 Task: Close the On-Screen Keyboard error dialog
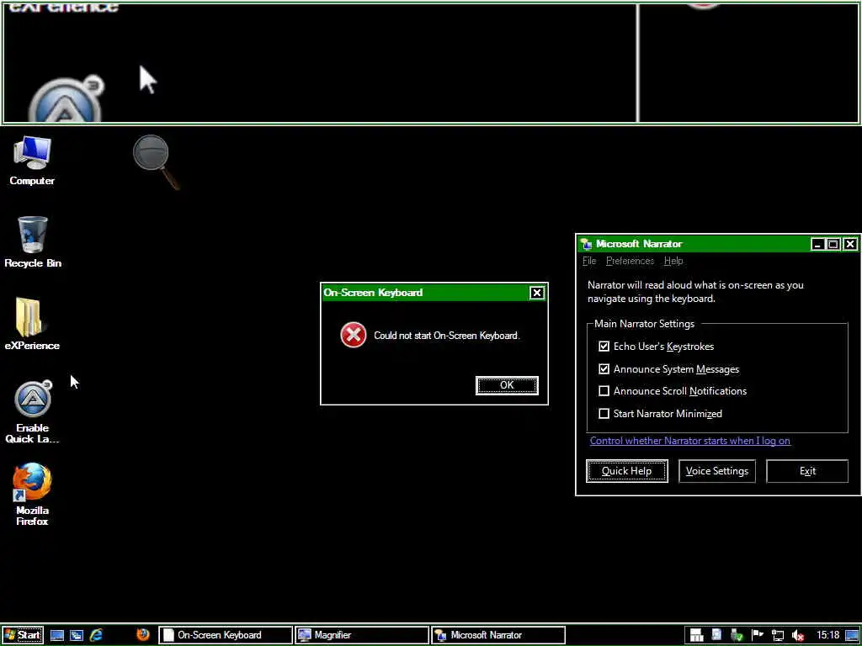[x=536, y=293]
